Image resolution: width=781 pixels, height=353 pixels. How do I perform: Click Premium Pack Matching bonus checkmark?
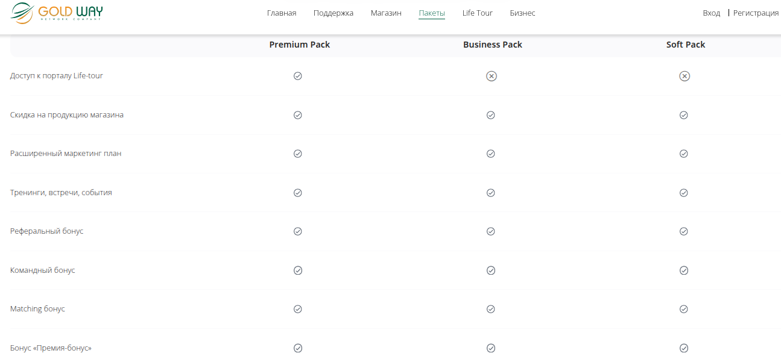click(297, 309)
